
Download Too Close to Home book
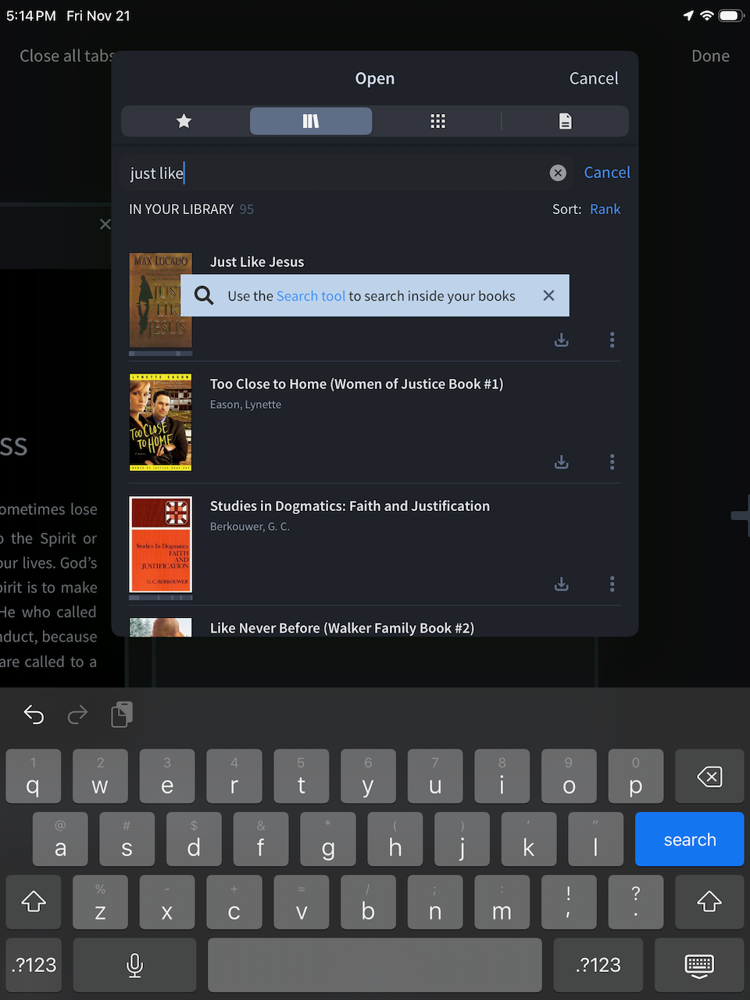point(562,462)
